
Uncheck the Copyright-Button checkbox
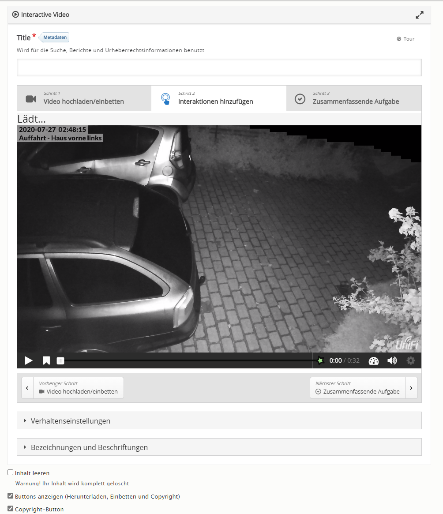11,508
